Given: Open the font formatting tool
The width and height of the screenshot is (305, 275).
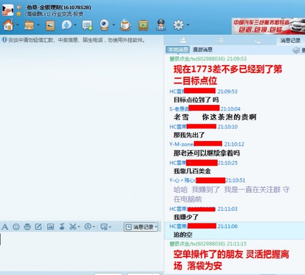Looking at the screenshot, I should coord(5,227).
